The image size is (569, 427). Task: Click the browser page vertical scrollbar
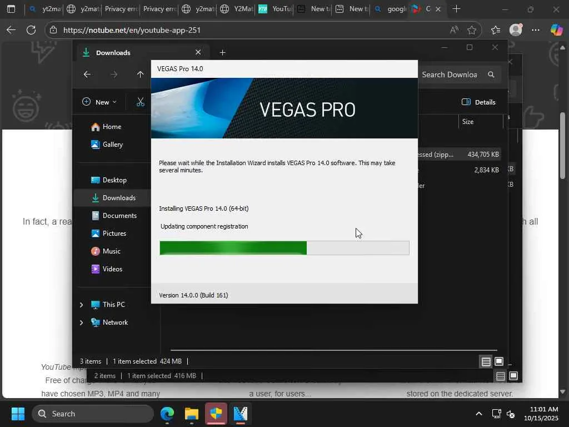tap(562, 145)
